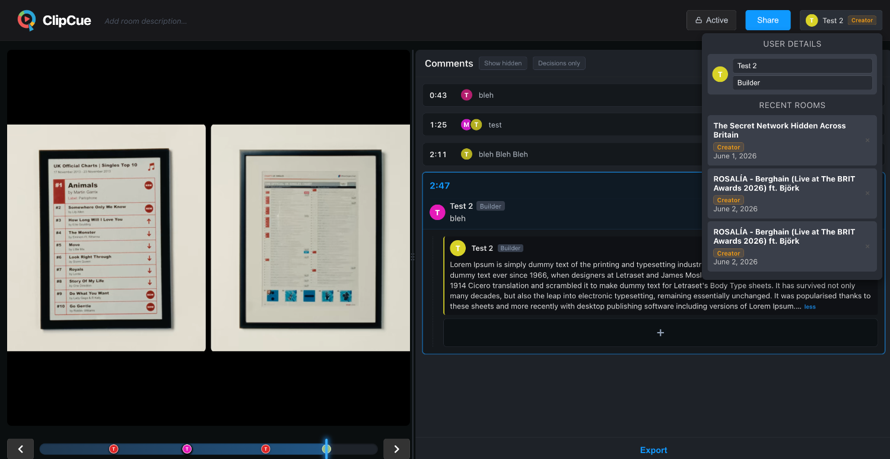Click the yellow avatar in User Details

pos(720,74)
